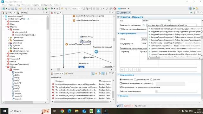Select the assembler item under Завод agents

[x=19, y=73]
